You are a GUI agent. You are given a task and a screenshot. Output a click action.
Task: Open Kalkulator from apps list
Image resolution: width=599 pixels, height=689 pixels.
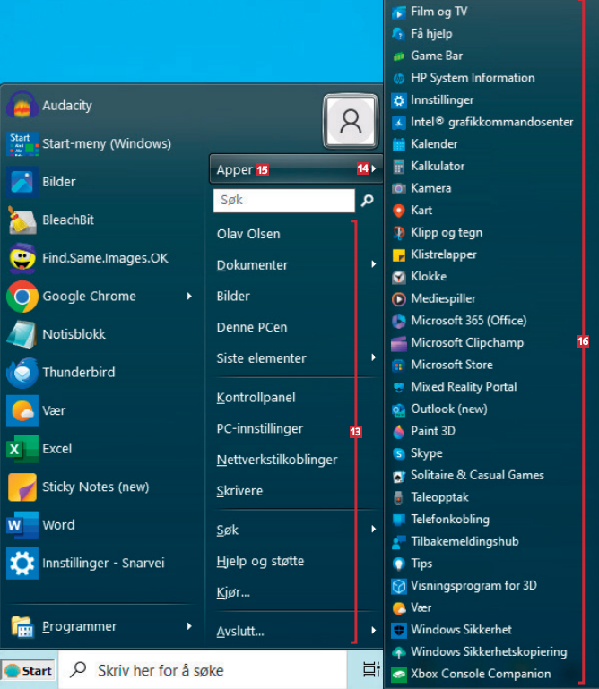point(438,166)
